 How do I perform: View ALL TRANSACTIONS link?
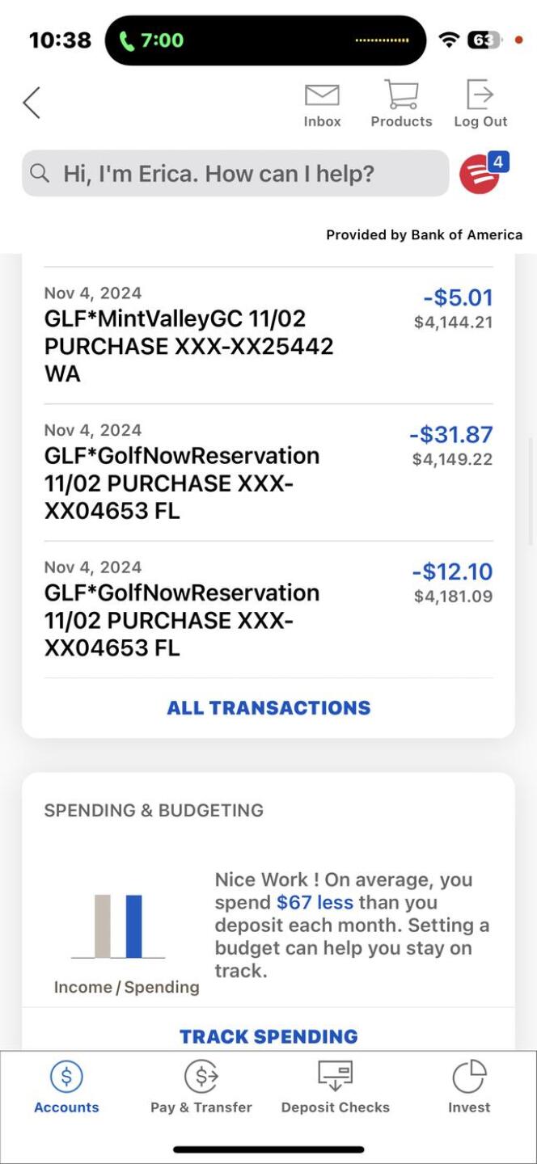pyautogui.click(x=268, y=708)
